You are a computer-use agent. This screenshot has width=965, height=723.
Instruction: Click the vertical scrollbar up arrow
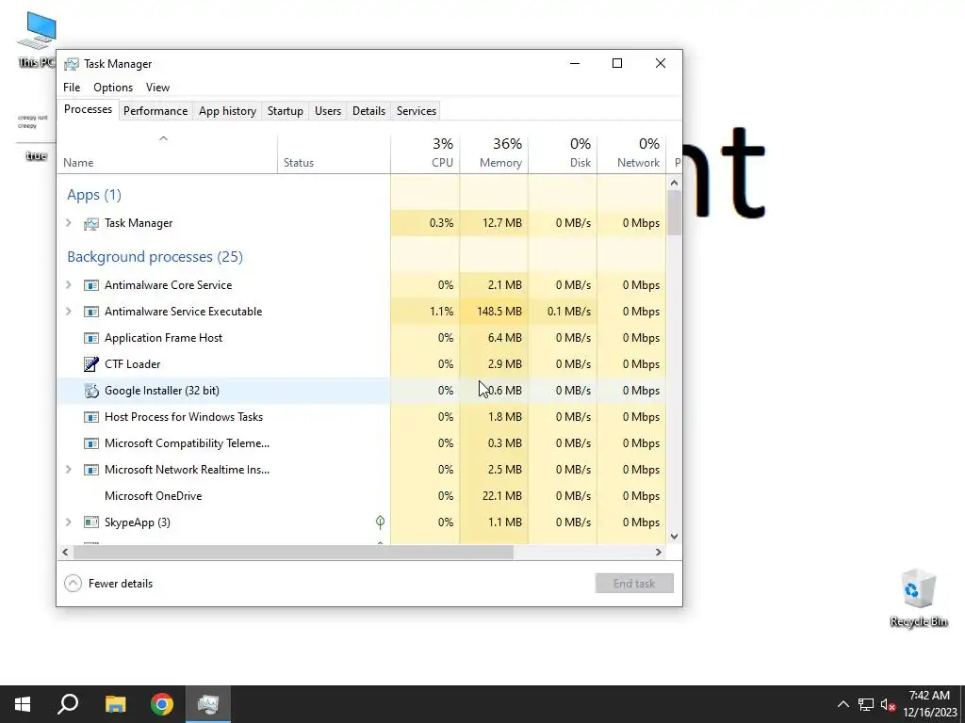click(x=674, y=183)
